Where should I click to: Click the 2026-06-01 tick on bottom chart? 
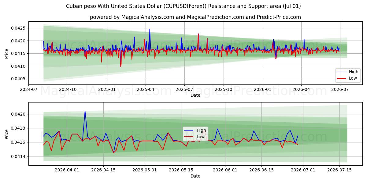coord(225,170)
